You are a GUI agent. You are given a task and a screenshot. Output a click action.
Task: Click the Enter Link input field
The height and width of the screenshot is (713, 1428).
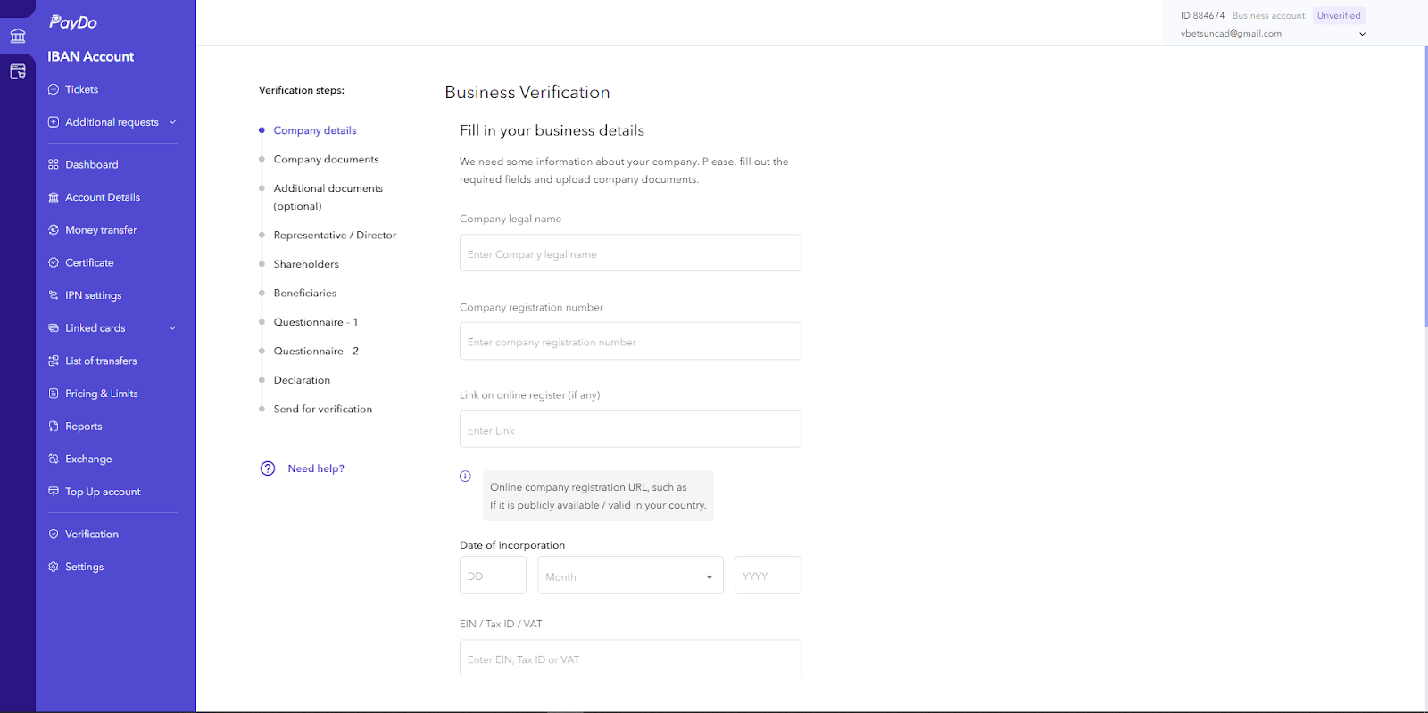click(630, 429)
